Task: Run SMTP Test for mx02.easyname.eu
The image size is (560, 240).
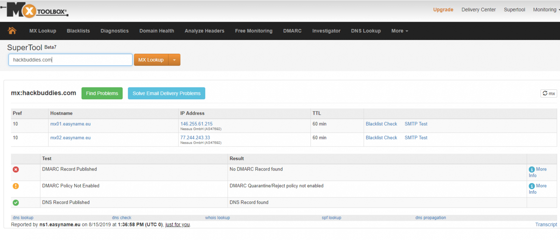Action: click(416, 138)
